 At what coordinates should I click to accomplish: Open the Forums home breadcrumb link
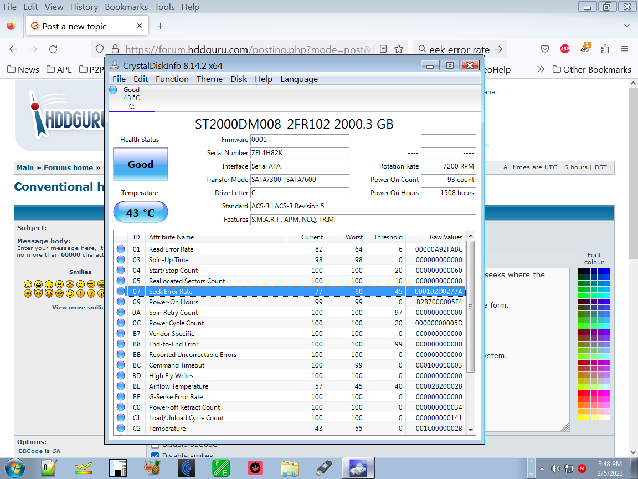coord(68,167)
